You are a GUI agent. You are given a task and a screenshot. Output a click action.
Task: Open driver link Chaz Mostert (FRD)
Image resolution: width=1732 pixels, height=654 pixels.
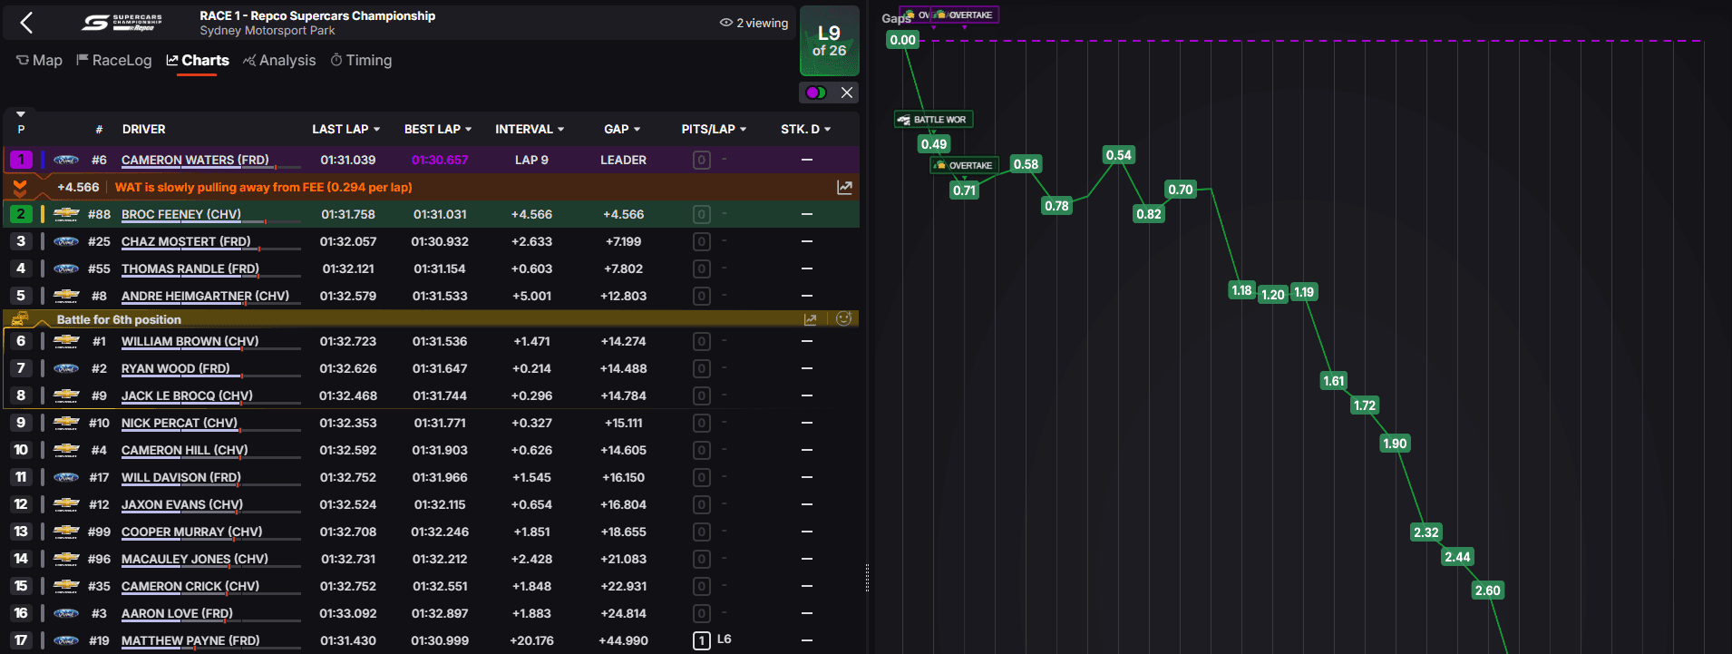tap(185, 241)
